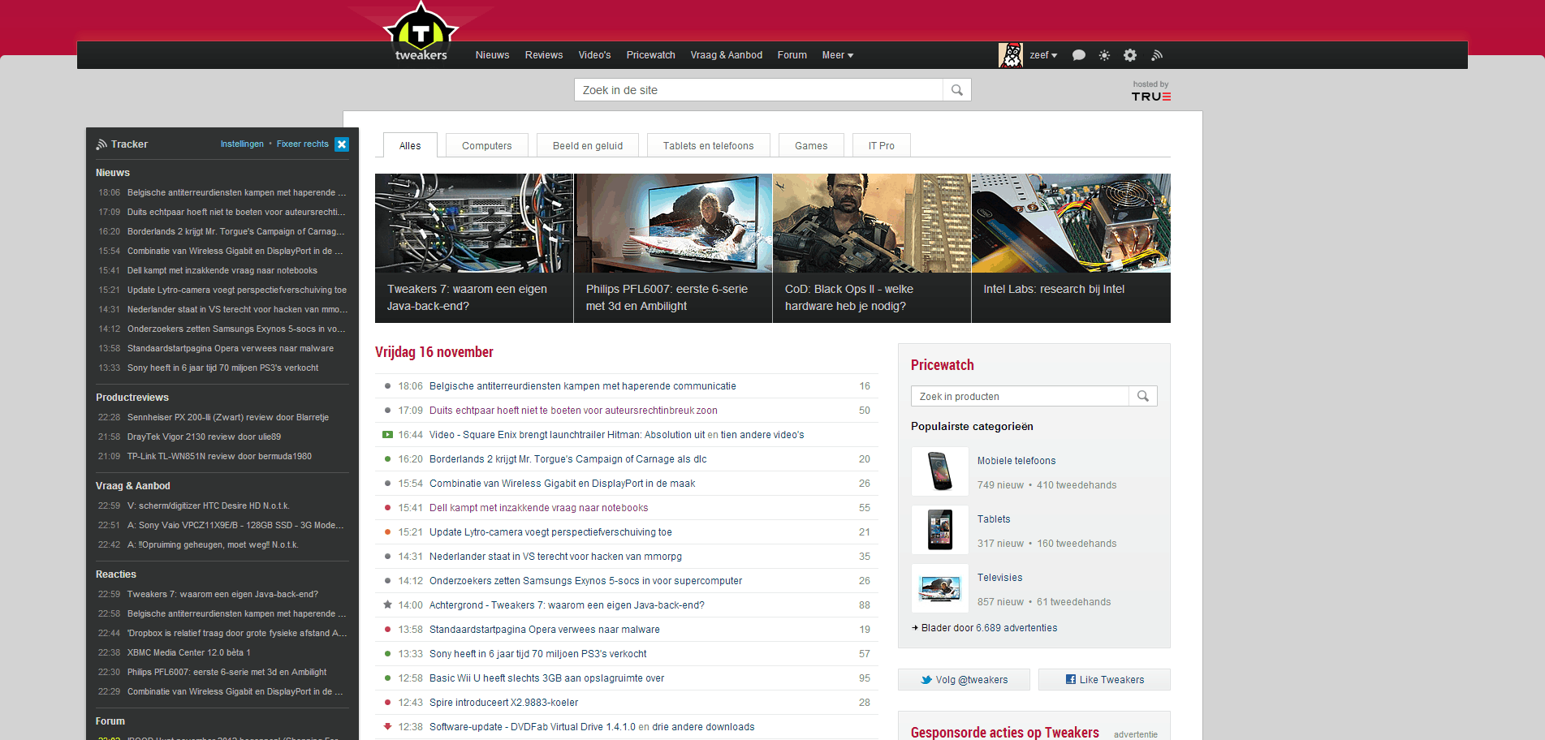Click the zeef user avatar
This screenshot has height=740, width=1545.
pyautogui.click(x=1011, y=55)
